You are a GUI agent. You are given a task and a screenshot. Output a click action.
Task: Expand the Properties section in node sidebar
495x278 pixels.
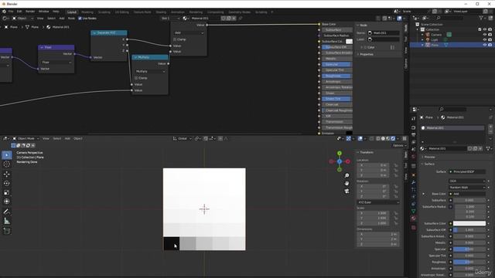358,54
